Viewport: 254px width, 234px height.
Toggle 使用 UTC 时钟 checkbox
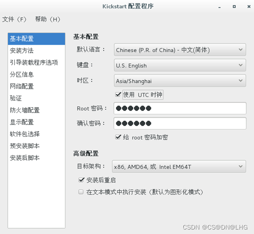coord(118,95)
